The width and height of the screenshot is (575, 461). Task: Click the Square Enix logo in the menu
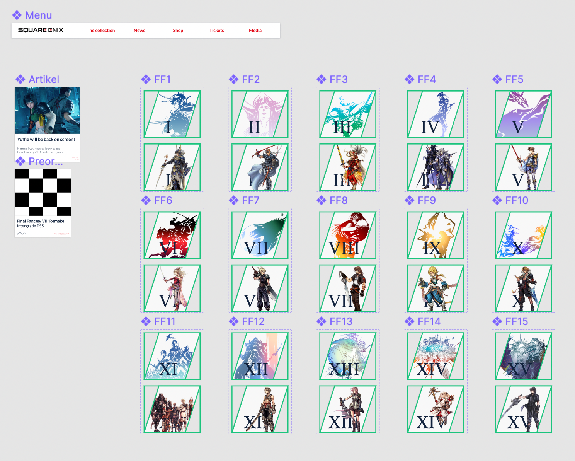41,30
